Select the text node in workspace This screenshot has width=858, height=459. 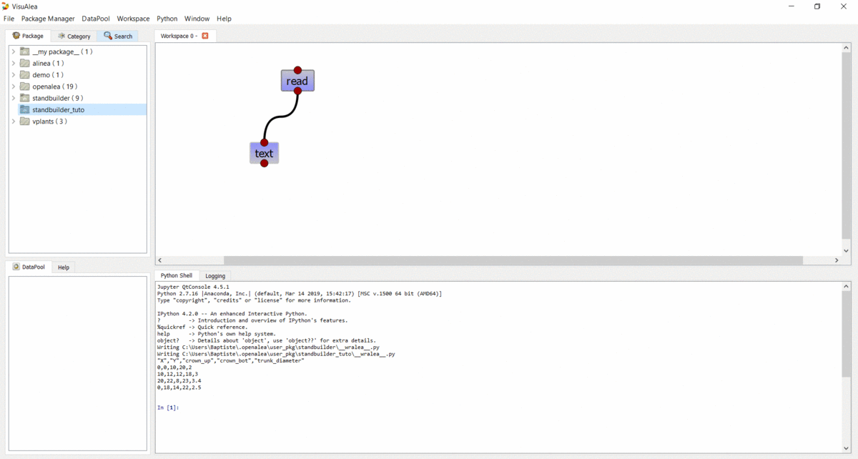264,153
